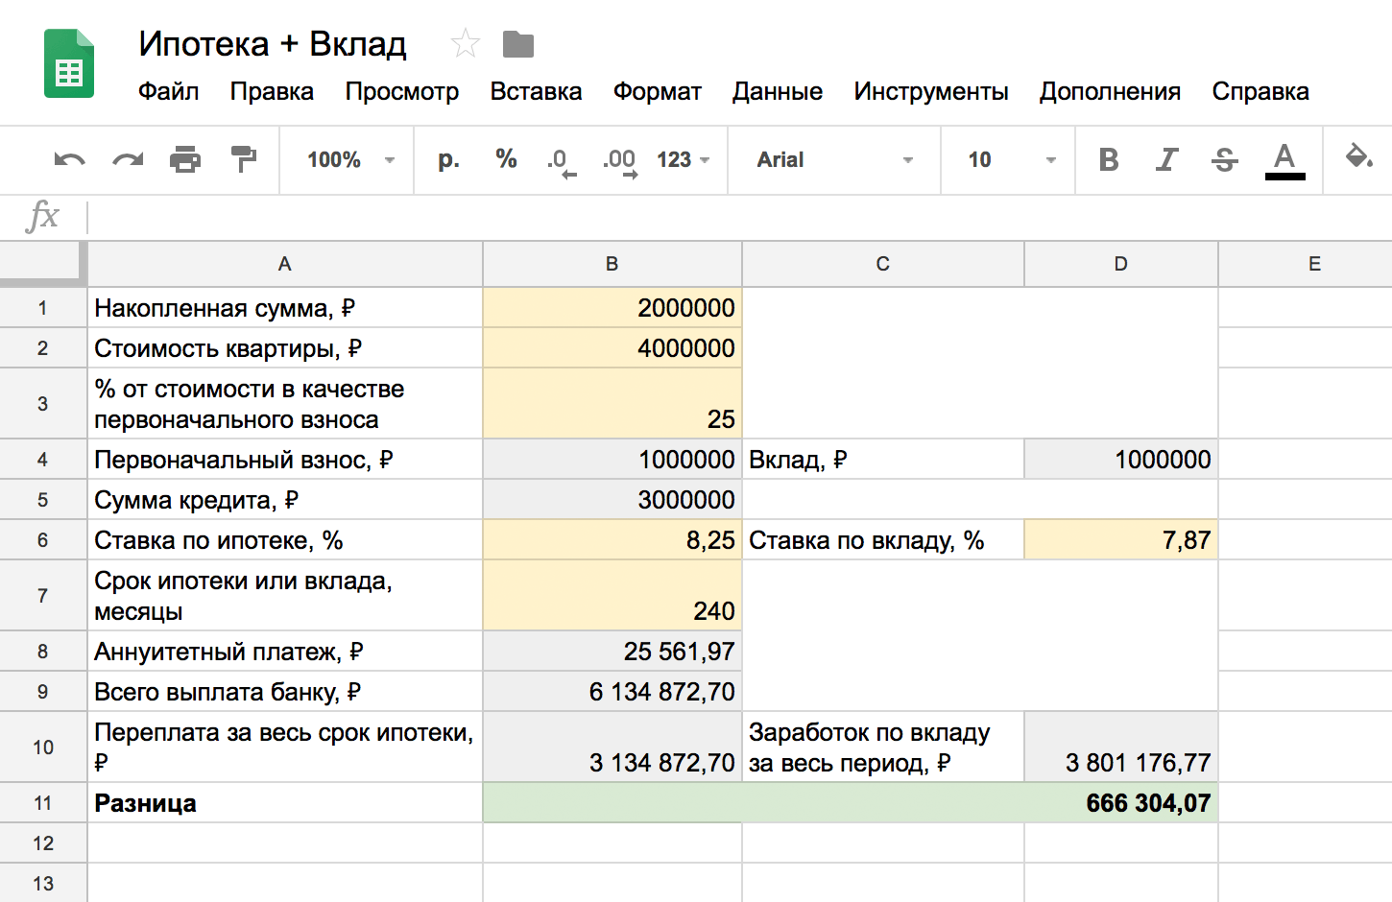Screen dimensions: 1392x902
Task: Increase decimal places
Action: [x=620, y=161]
